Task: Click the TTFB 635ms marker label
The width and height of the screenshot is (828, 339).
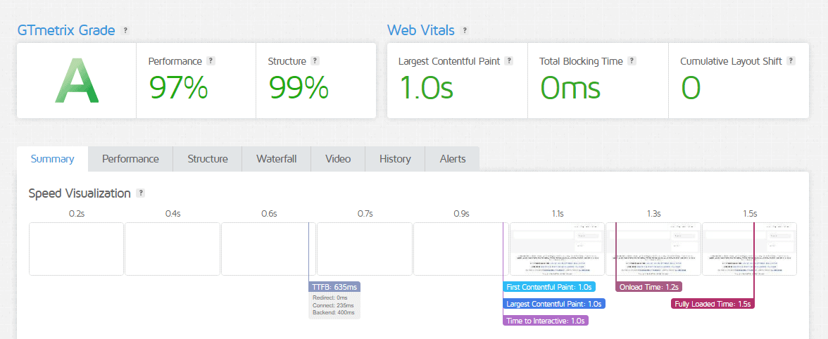Action: (x=336, y=287)
